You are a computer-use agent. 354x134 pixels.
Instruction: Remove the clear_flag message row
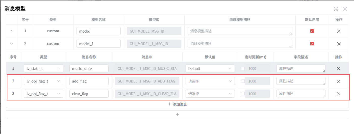[339, 94]
